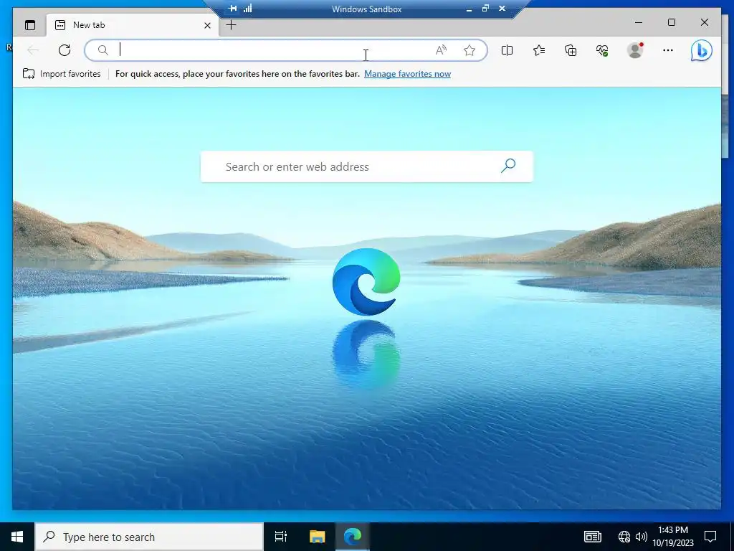
Task: Open the Windows Start menu
Action: click(x=17, y=537)
